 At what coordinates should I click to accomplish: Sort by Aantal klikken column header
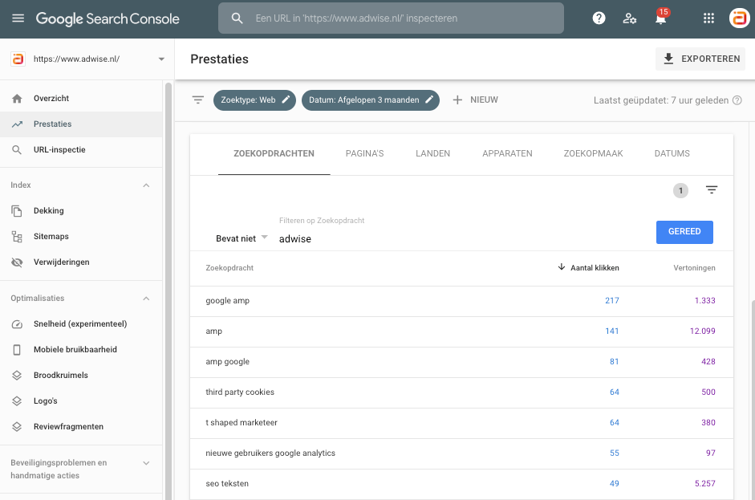click(594, 268)
